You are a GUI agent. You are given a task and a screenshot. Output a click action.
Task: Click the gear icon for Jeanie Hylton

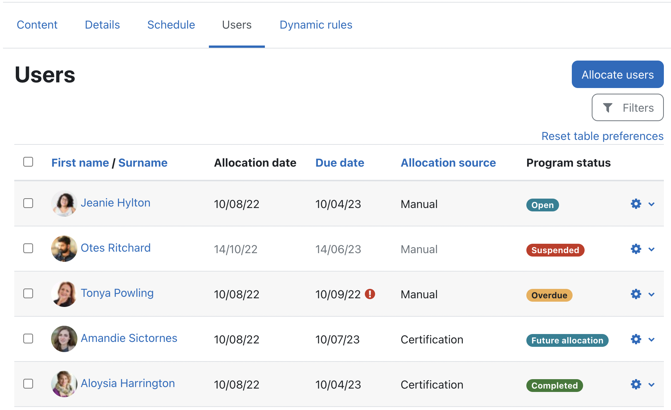point(636,204)
